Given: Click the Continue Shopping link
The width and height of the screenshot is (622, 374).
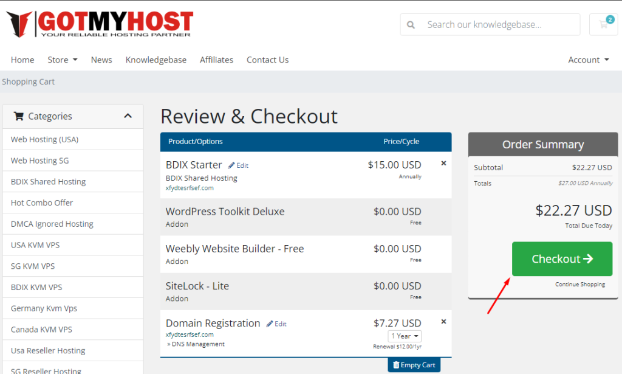Looking at the screenshot, I should [579, 285].
